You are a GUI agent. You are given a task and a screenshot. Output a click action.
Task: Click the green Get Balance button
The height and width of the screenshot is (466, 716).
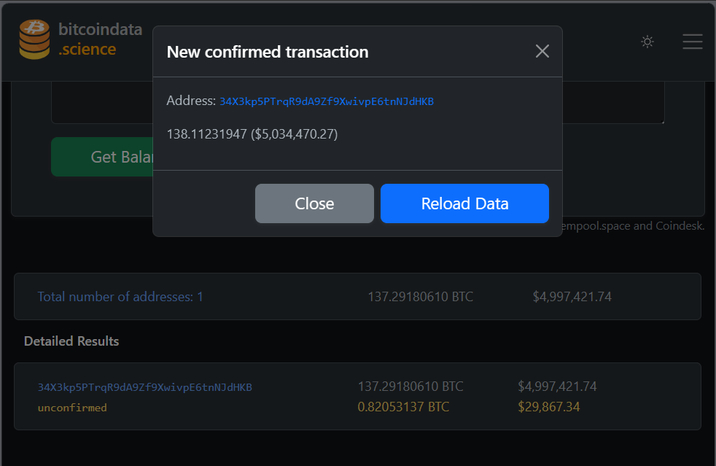(102, 157)
